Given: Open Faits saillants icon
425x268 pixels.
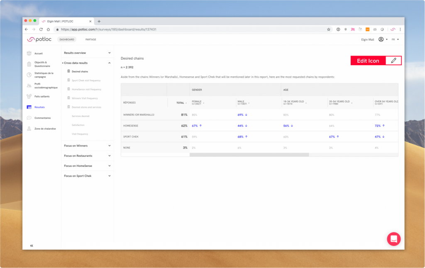Looking at the screenshot, I should point(29,96).
